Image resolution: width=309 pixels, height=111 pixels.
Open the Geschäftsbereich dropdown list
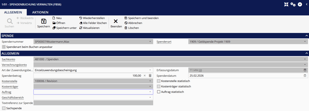[x=150, y=97]
